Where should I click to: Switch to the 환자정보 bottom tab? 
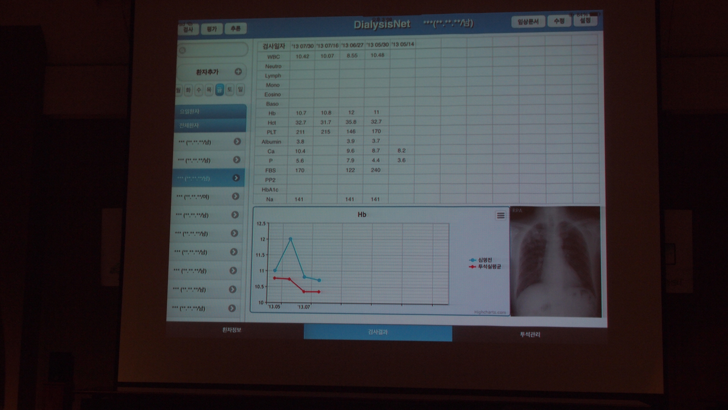click(231, 330)
